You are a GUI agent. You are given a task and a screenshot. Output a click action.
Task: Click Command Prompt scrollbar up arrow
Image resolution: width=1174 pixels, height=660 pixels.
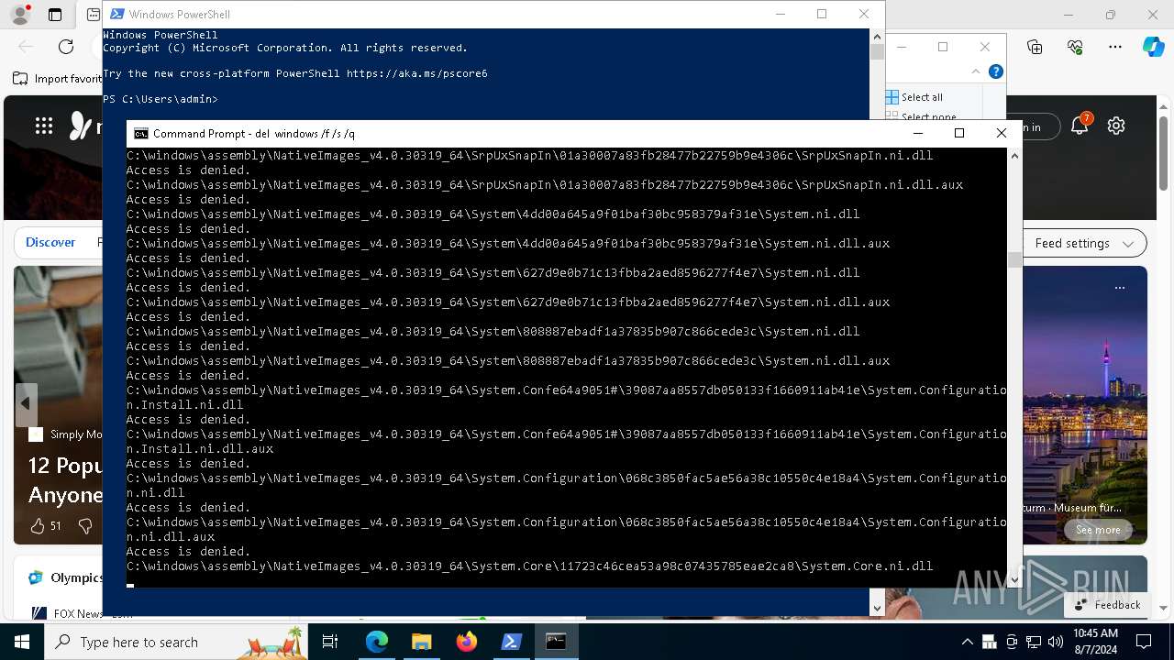(x=1014, y=156)
